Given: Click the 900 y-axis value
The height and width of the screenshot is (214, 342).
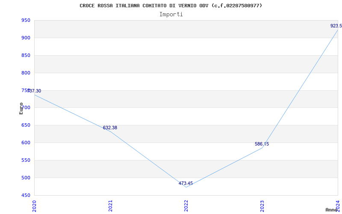Looking at the screenshot, I should [26, 38].
